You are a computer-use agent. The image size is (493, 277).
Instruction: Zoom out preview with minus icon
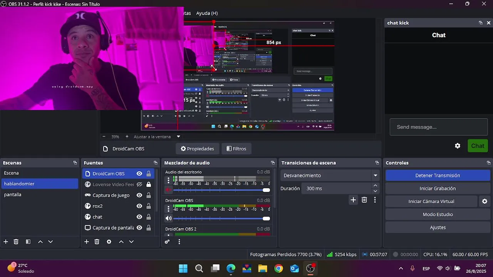104,137
